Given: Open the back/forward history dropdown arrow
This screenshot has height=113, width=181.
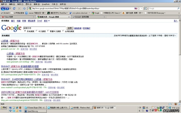Looking at the screenshot, I should [x=10, y=8].
